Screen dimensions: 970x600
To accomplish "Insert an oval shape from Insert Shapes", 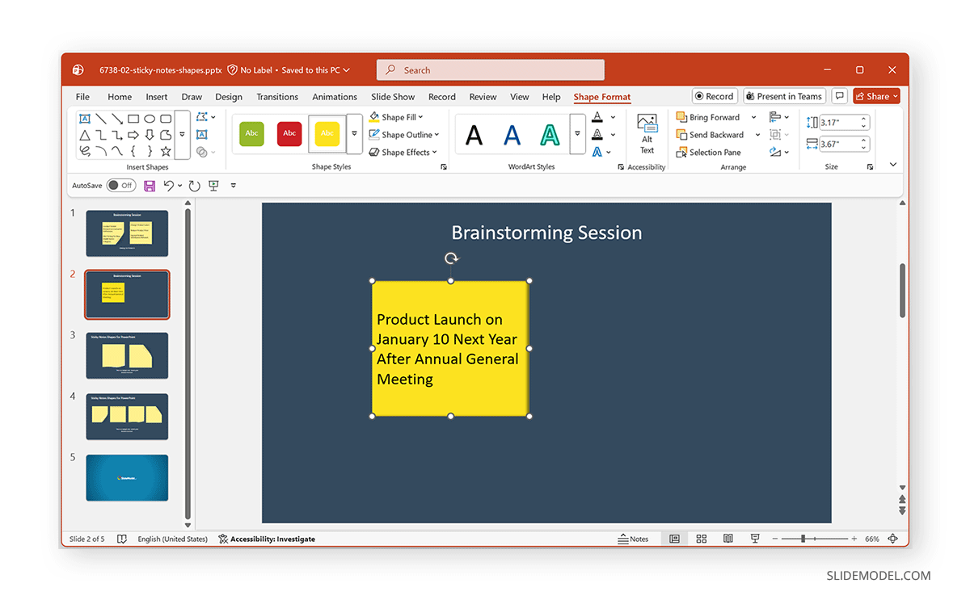I will [x=150, y=119].
